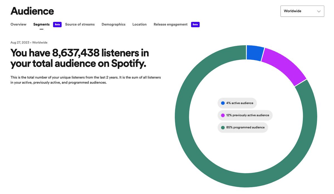This screenshot has height=194, width=334.
Task: Switch to the Overview tab
Action: [18, 24]
